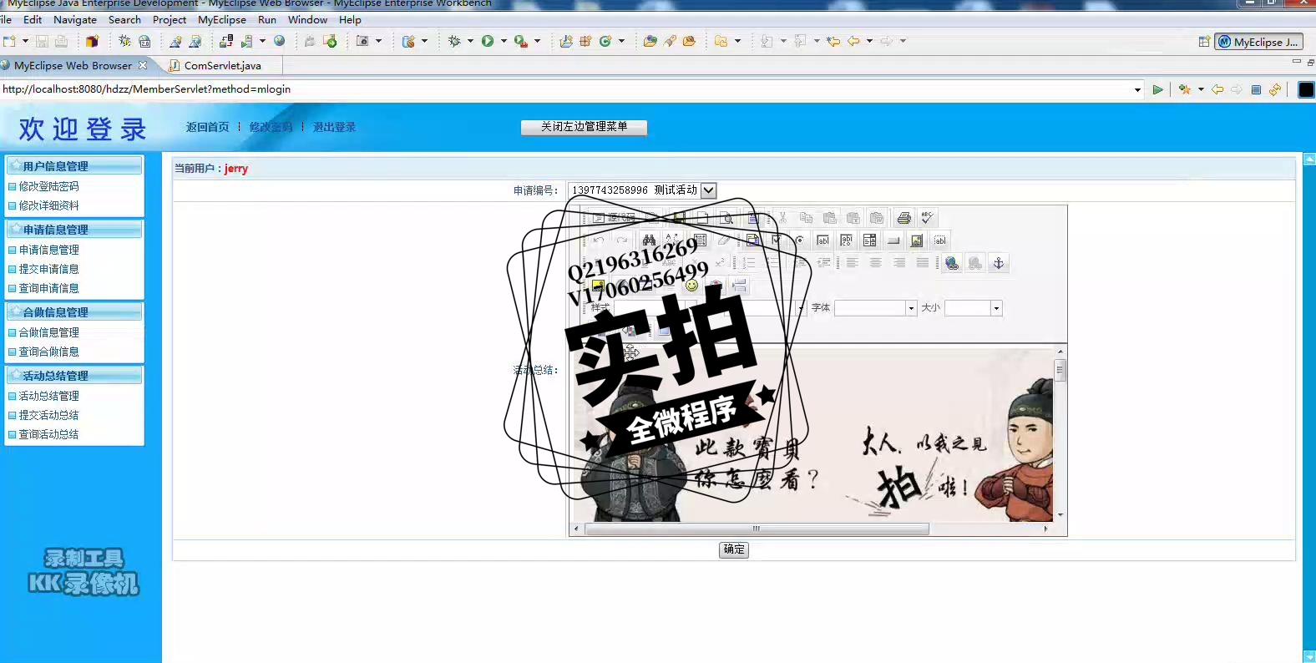
Task: Insert a radio button form element
Action: coord(800,240)
